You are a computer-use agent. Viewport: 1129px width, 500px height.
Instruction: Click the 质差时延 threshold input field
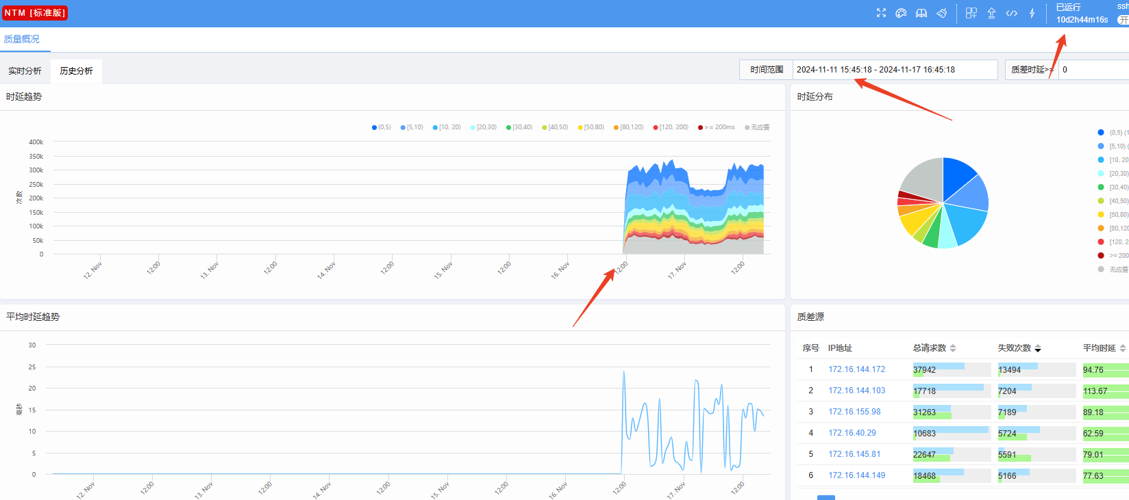(1093, 70)
